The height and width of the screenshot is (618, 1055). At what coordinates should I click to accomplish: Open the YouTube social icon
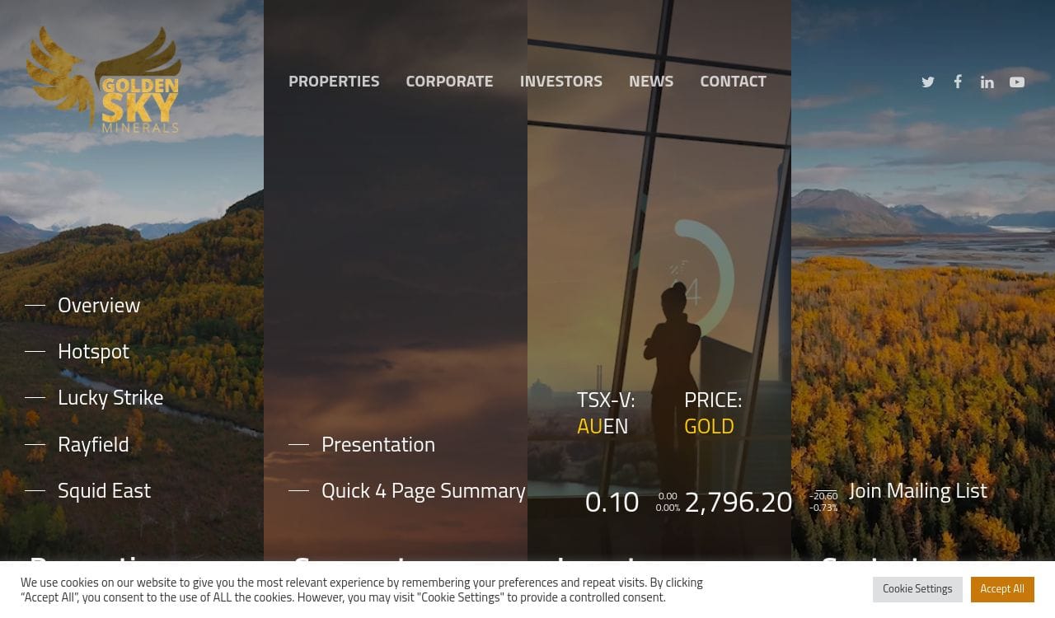[1017, 82]
